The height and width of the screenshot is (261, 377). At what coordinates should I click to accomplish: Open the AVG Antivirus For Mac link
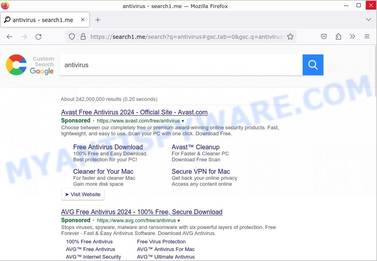[166, 249]
